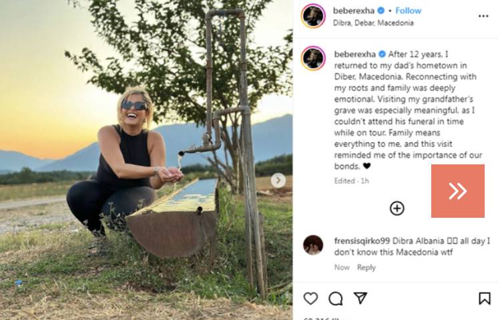Click the 'Now' comment timestamp
502x320 pixels.
pyautogui.click(x=342, y=267)
